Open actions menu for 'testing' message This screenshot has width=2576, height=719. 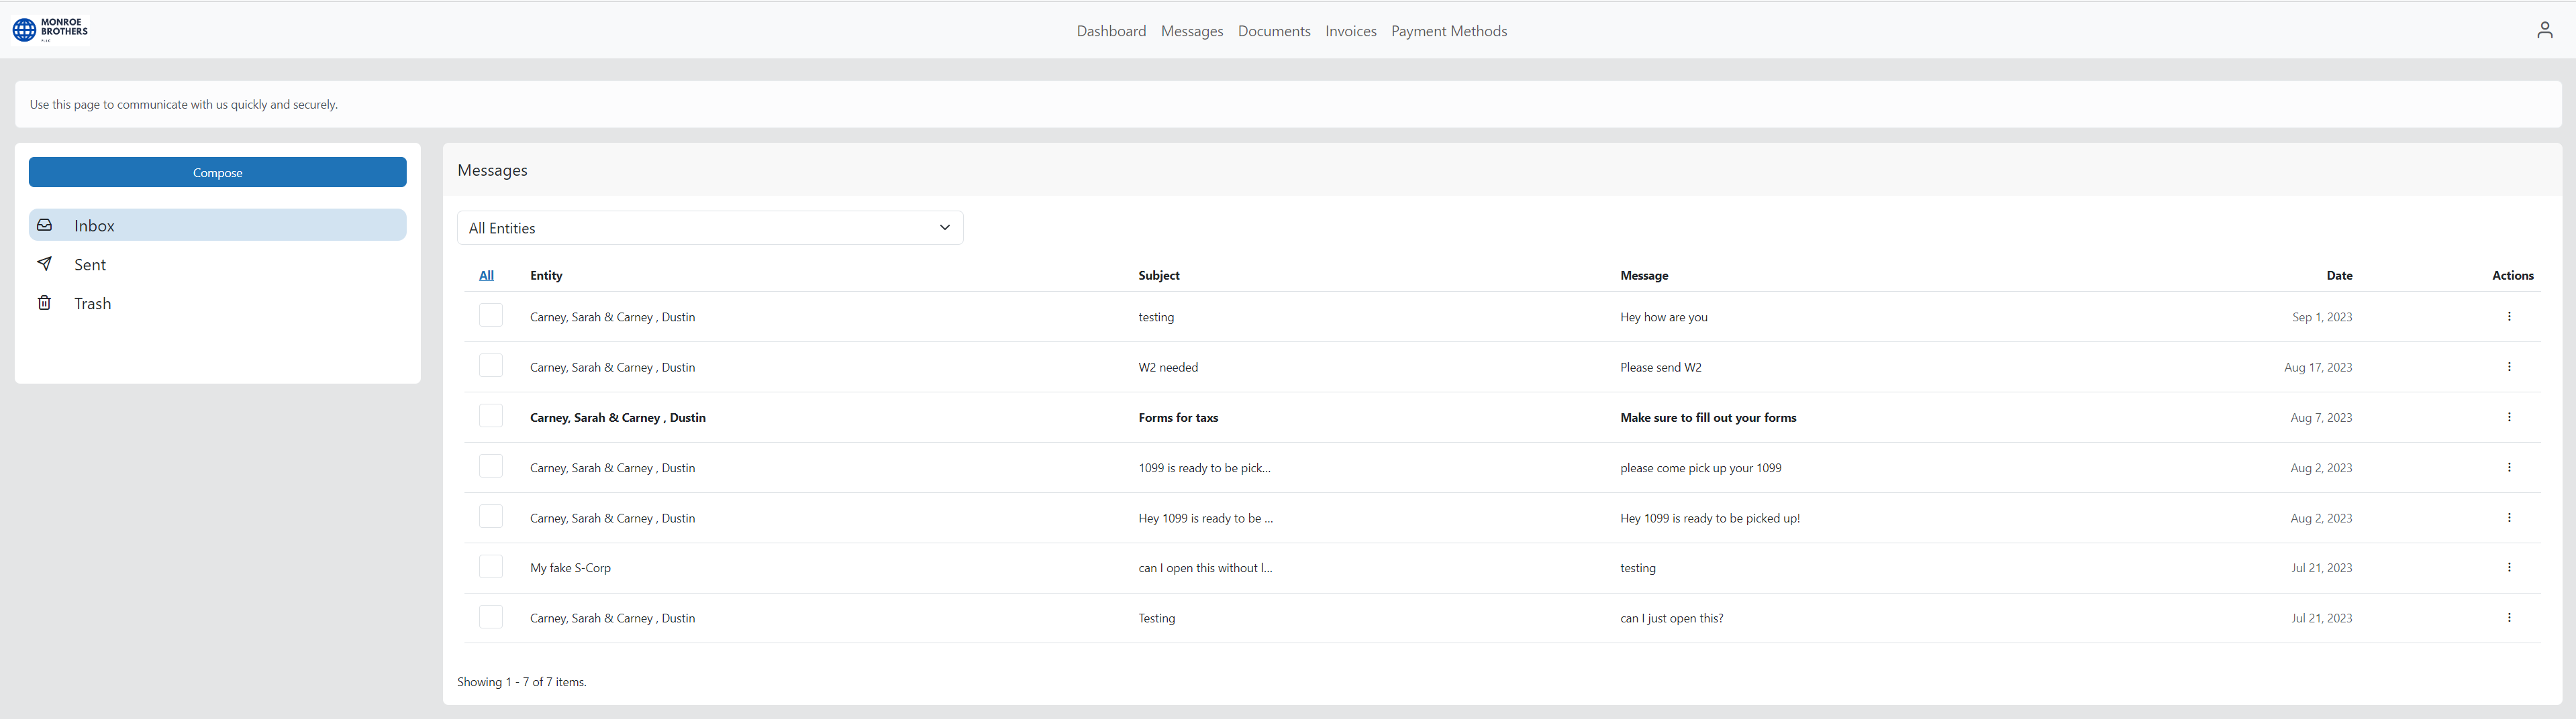pyautogui.click(x=2510, y=315)
